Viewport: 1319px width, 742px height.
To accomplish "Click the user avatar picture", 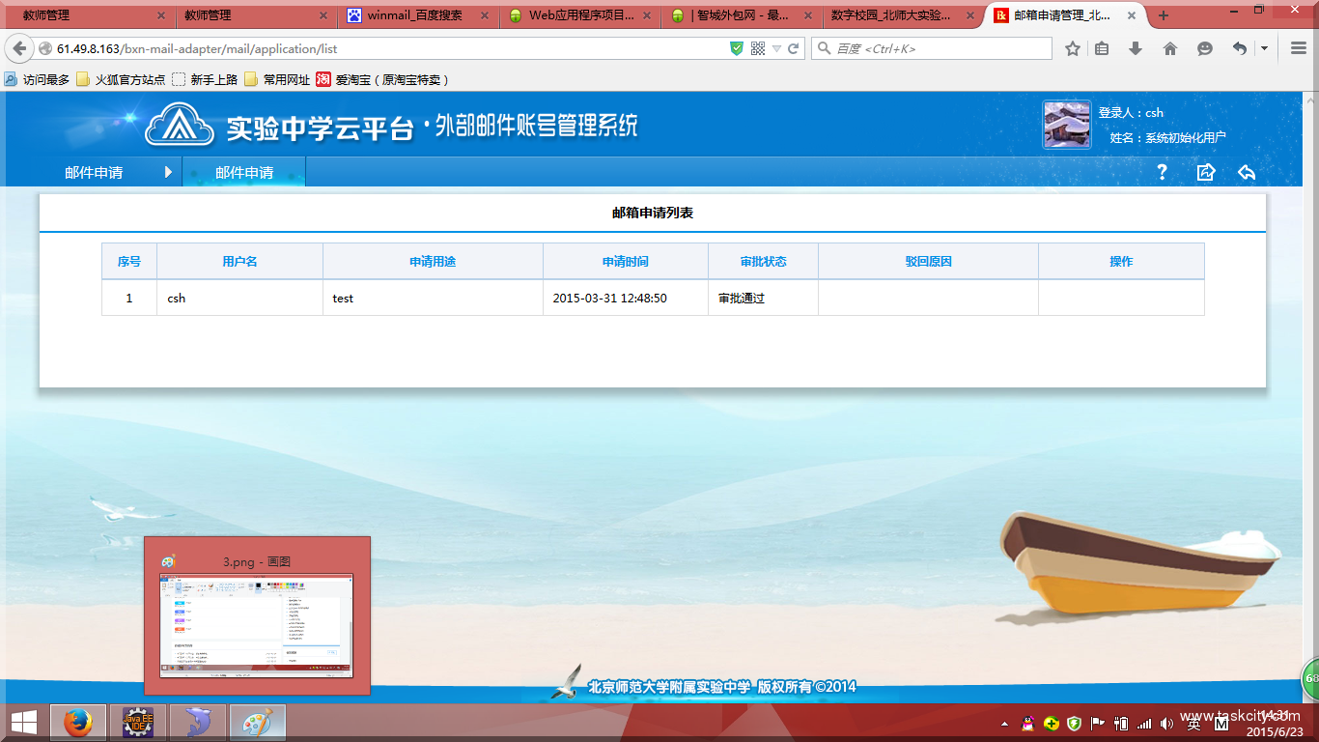I will (x=1066, y=125).
